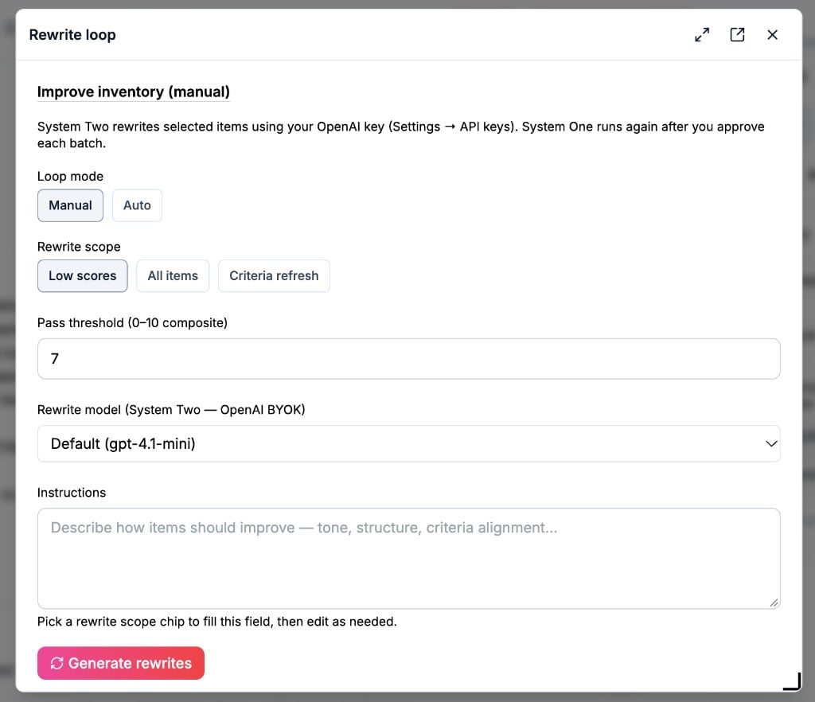Click the Rewrite scope label
This screenshot has height=702, width=815.
[79, 247]
